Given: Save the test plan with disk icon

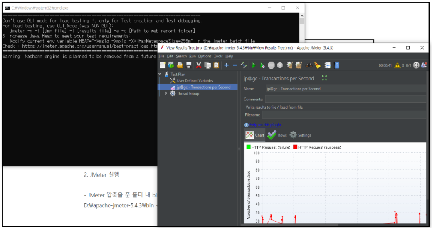Looking at the screenshot, I should pos(189,65).
